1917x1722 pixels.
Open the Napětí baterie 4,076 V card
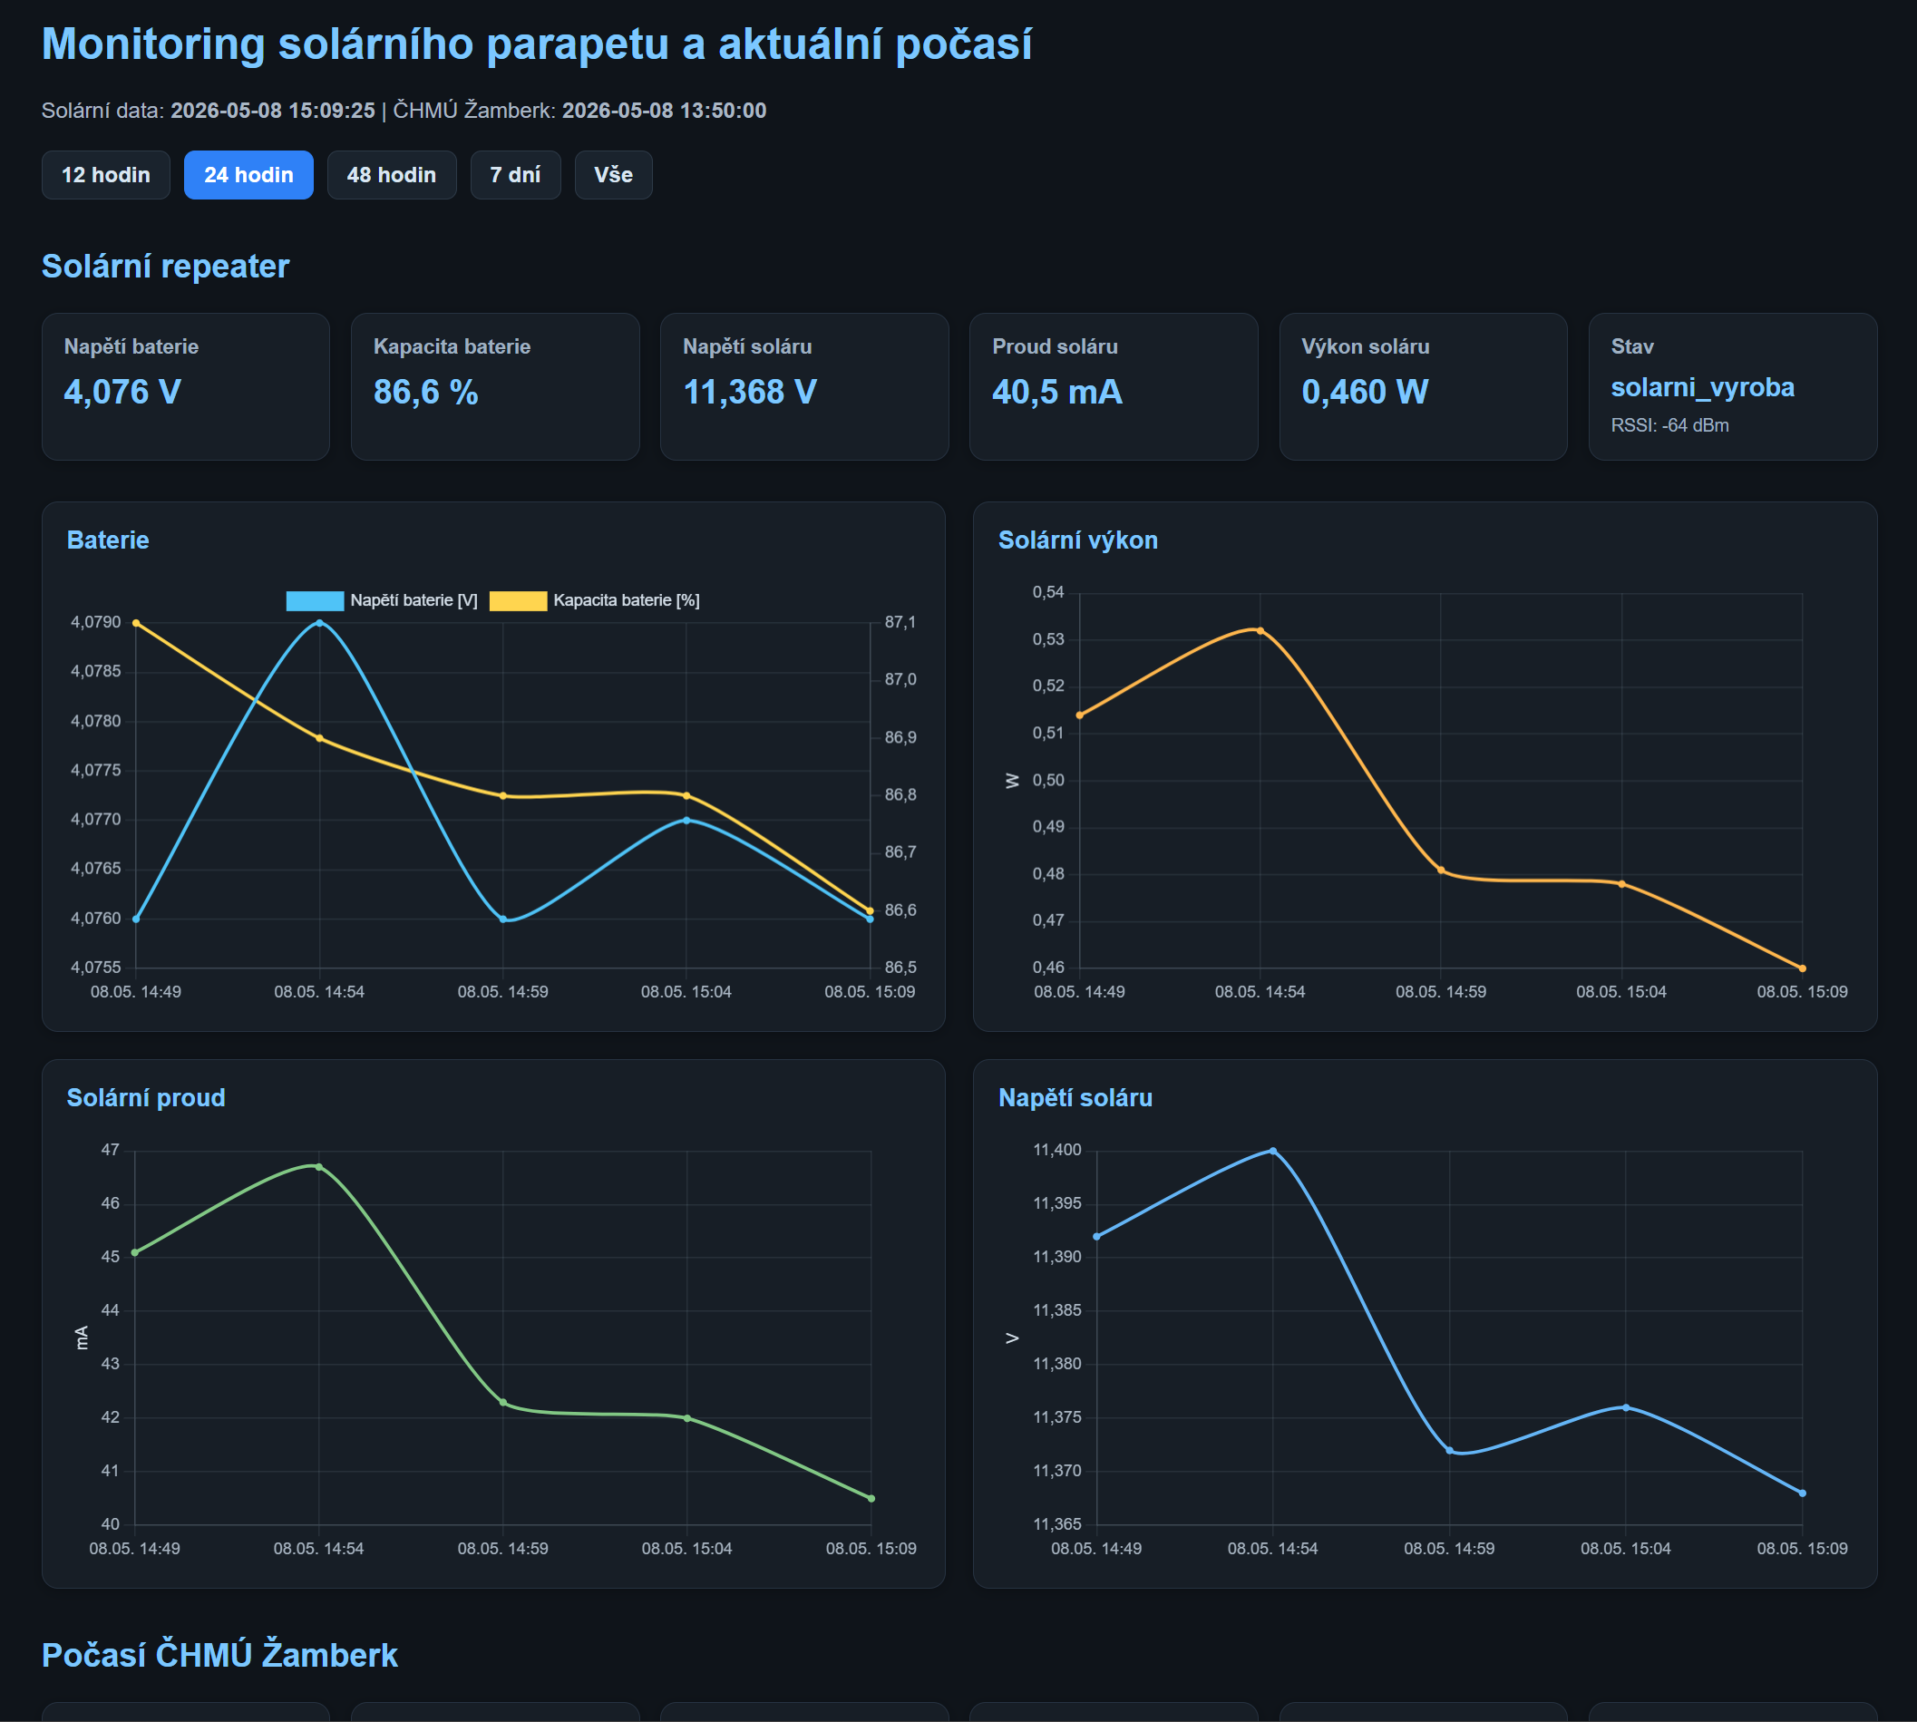pos(186,387)
